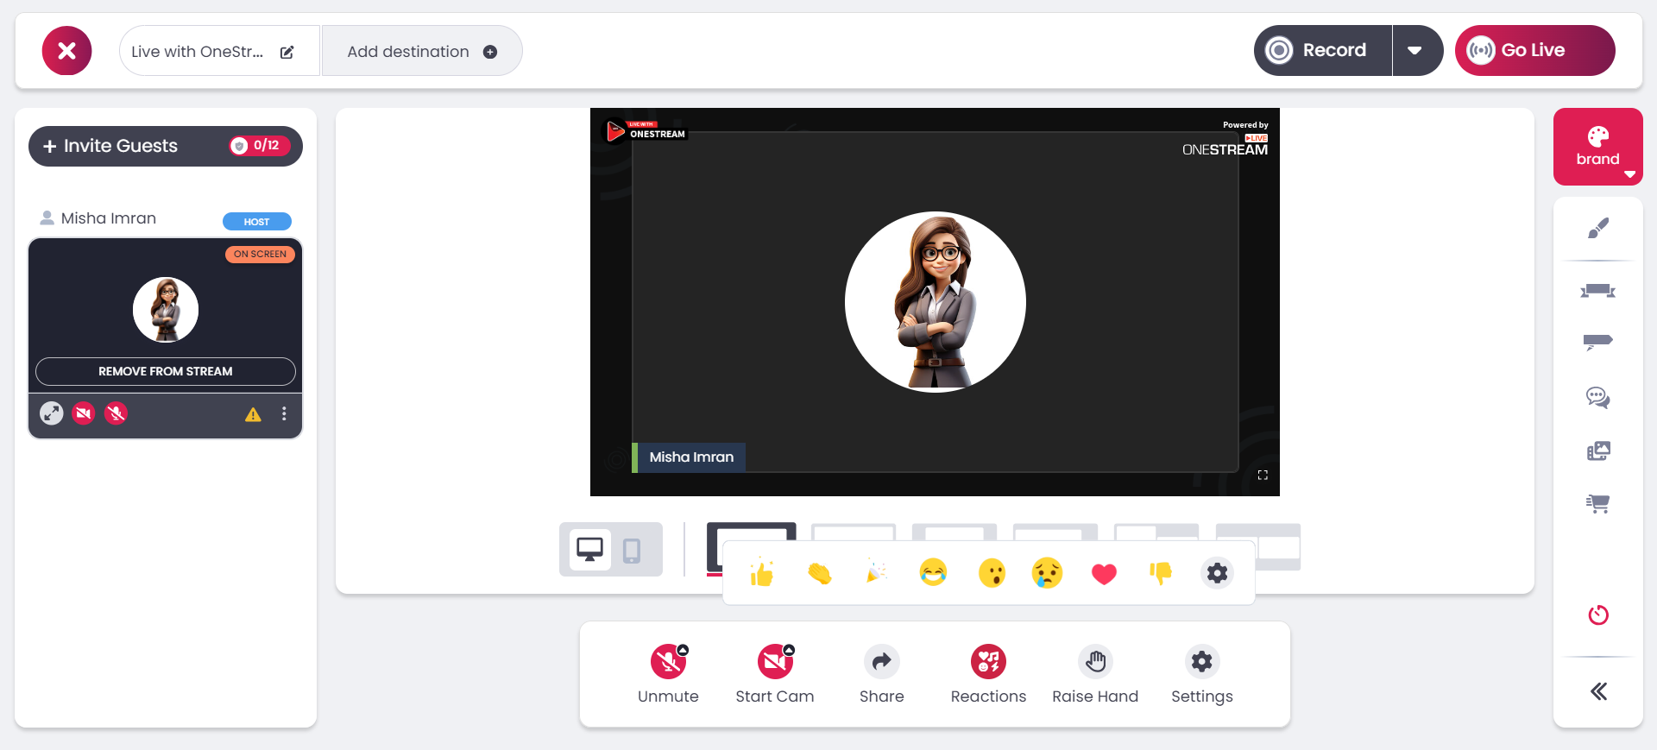Expand the brand panel dropdown
Image resolution: width=1657 pixels, height=750 pixels.
coord(1629,174)
